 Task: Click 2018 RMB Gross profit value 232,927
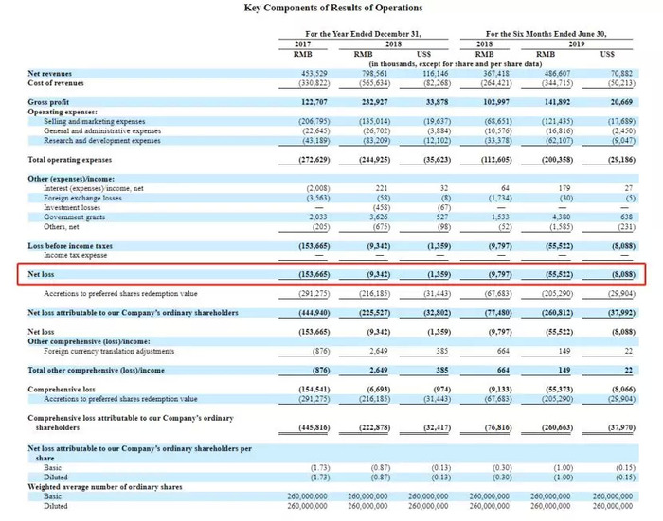(x=375, y=102)
